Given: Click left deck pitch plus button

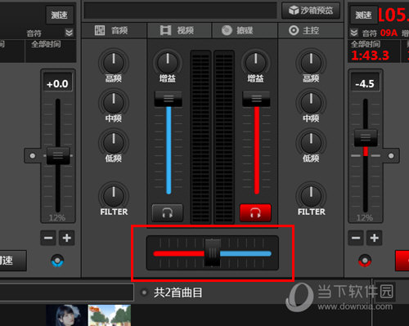Looking at the screenshot, I should [67, 238].
